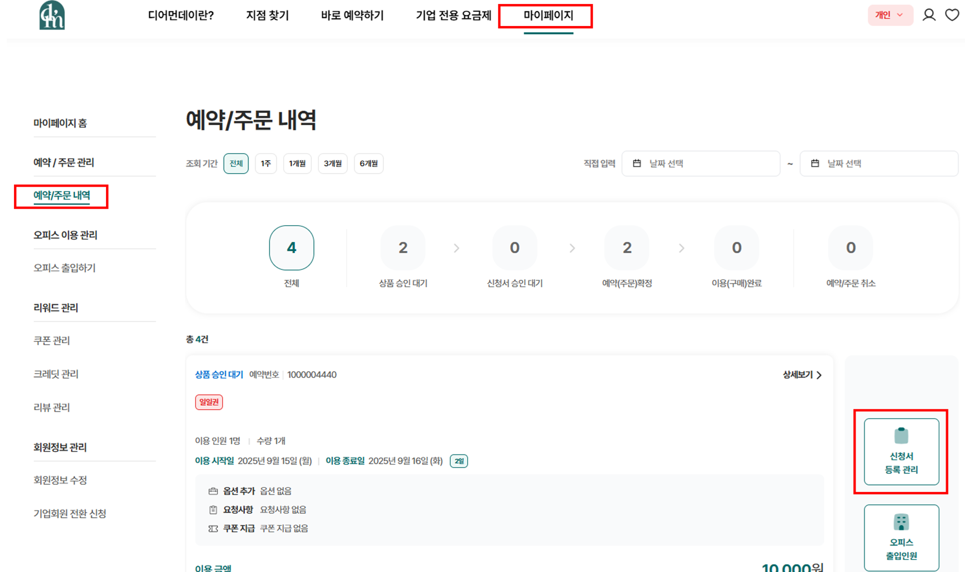Click calendar icon in end date field
Viewport: 965px width, 572px height.
(x=815, y=163)
